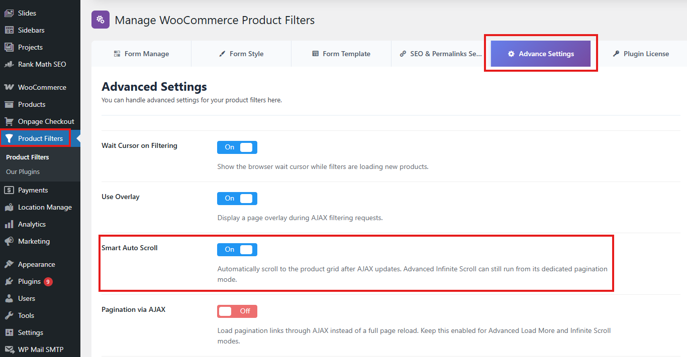Go to the WooCommerce menu
Image resolution: width=687 pixels, height=357 pixels.
tap(40, 87)
